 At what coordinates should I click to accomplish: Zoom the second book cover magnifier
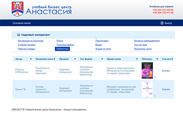coord(155,96)
